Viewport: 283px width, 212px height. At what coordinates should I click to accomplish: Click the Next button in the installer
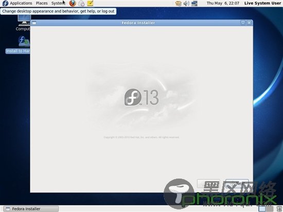tap(237, 184)
